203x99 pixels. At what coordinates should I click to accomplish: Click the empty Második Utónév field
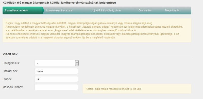56,87
